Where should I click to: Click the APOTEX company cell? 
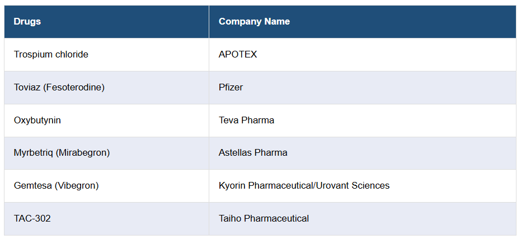[238, 55]
